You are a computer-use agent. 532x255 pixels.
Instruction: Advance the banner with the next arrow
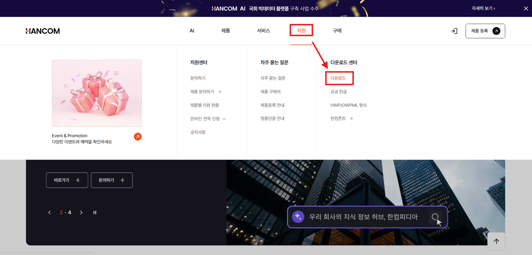click(x=81, y=212)
